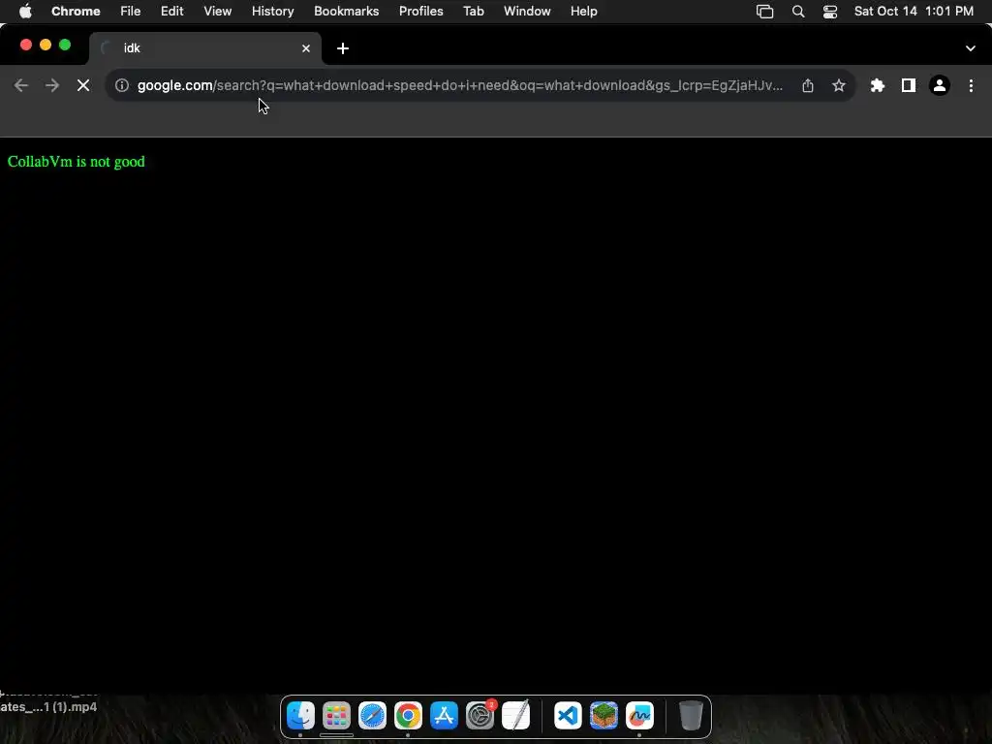Click the yellow minimize window button
Image resolution: width=992 pixels, height=744 pixels.
tap(46, 45)
